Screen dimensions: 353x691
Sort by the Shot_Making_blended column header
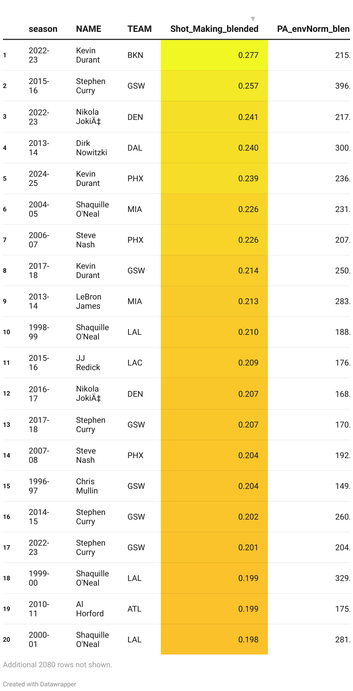214,29
